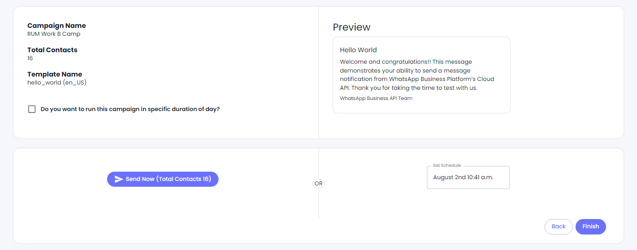Click the 'Do you want to run this campaign' label
The width and height of the screenshot is (637, 250).
[x=130, y=109]
